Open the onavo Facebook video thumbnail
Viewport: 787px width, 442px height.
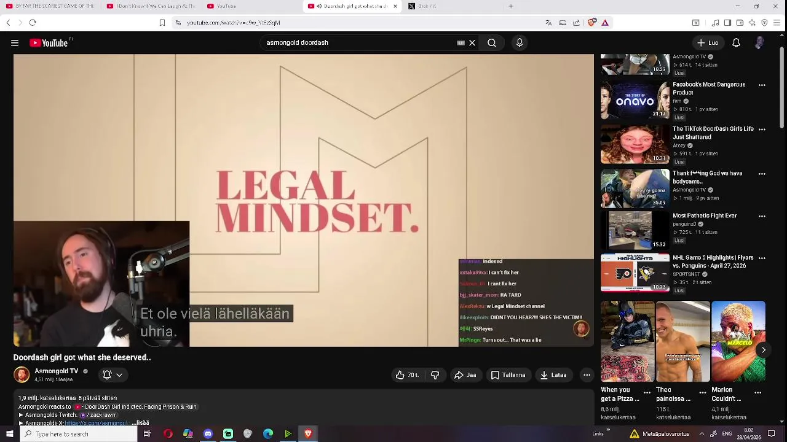(x=635, y=101)
